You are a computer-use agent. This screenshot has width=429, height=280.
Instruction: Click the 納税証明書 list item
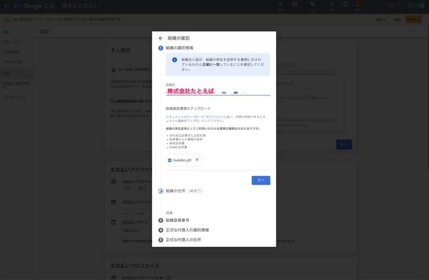177,143
